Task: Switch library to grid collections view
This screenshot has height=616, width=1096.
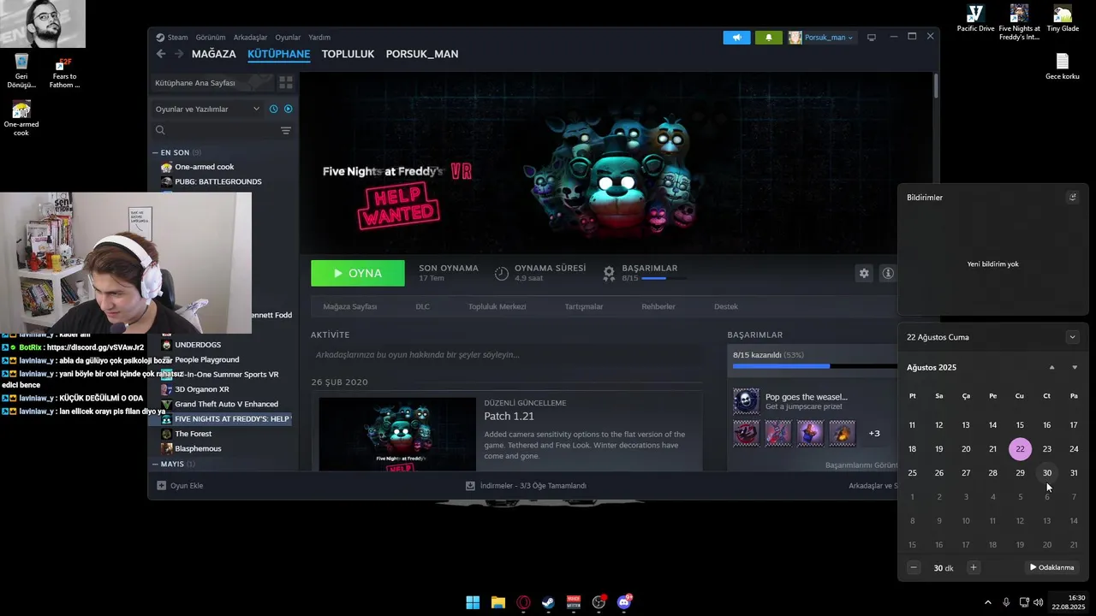Action: coord(286,83)
